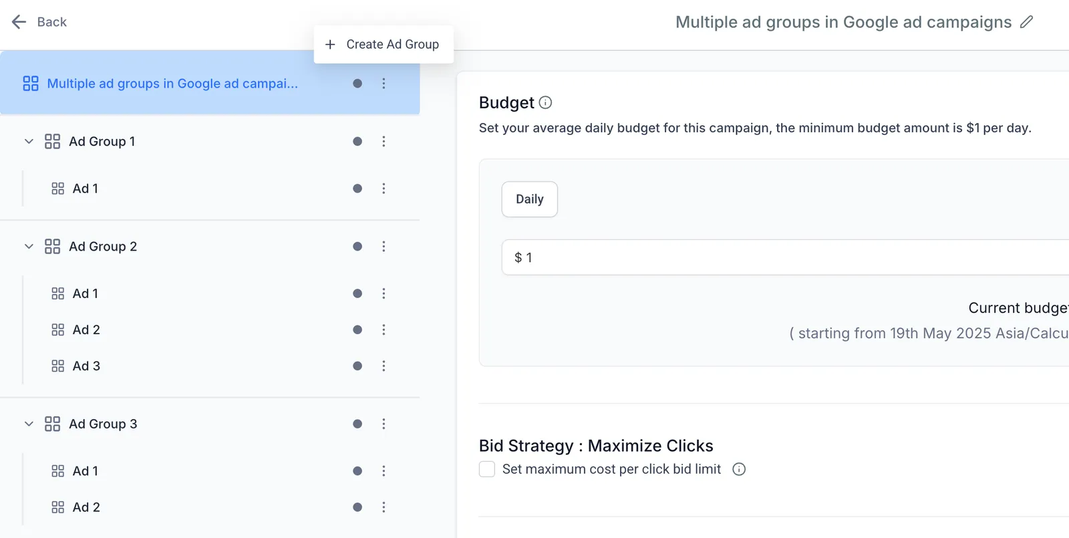Screen dimensions: 1069x538
Task: Open three-dot menu for the campaign row
Action: tap(384, 84)
